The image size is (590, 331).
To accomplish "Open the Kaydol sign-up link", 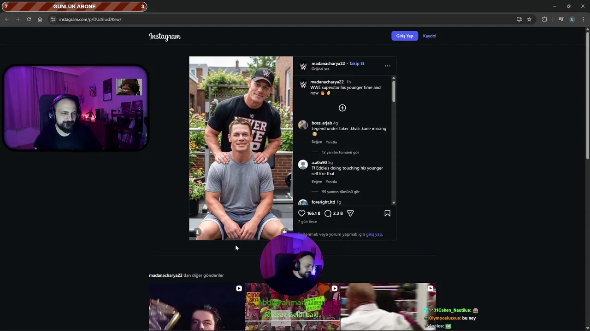I will [430, 36].
